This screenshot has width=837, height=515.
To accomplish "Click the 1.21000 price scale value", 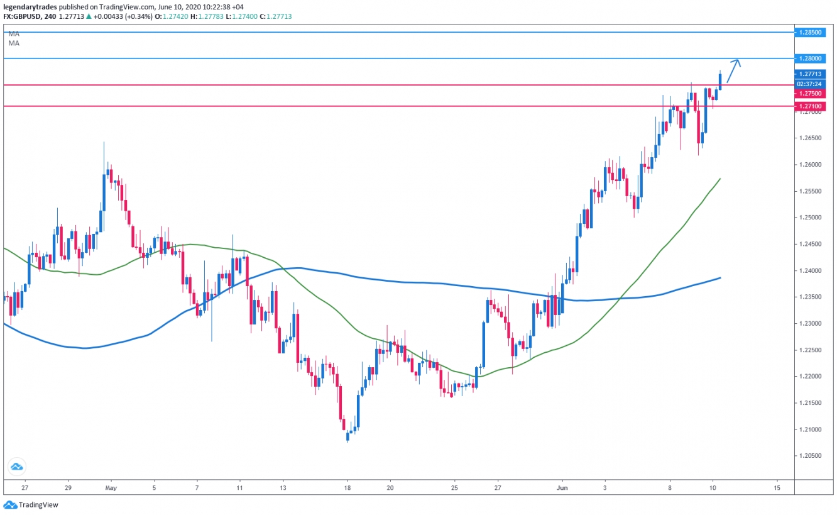I will [x=809, y=429].
